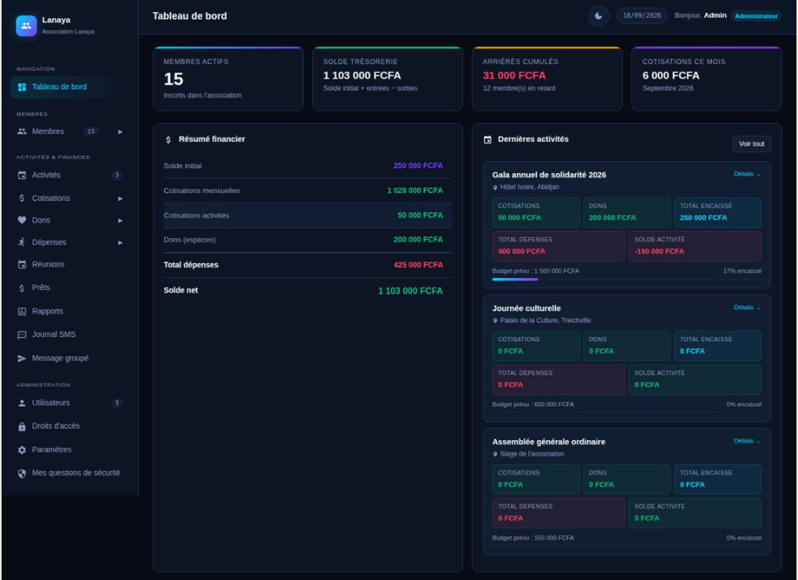Click the Message groupé send icon

[x=22, y=358]
